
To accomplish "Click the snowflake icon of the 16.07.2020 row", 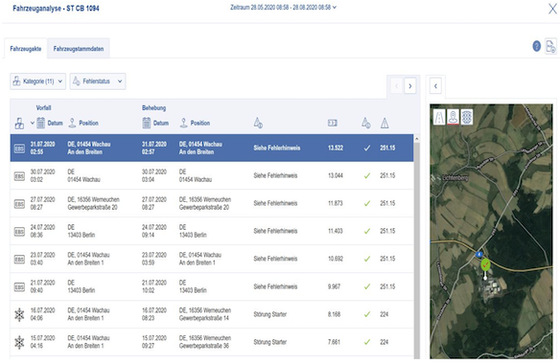I will tap(19, 314).
